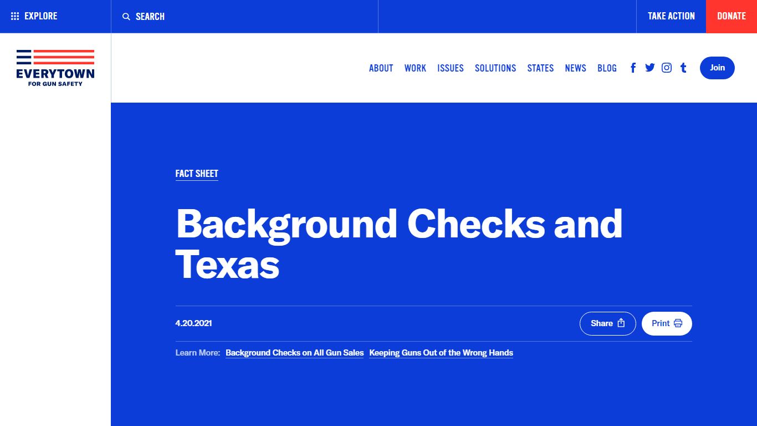The width and height of the screenshot is (757, 426).
Task: Open the Explore grid menu icon
Action: [x=15, y=17]
